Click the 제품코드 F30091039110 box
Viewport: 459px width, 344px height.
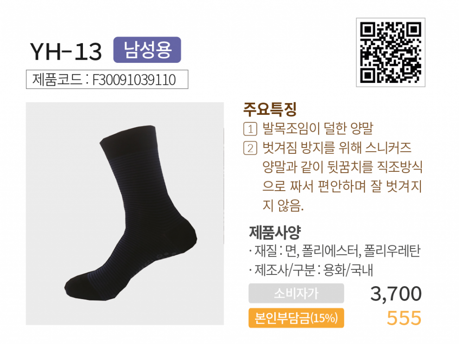click(x=107, y=79)
